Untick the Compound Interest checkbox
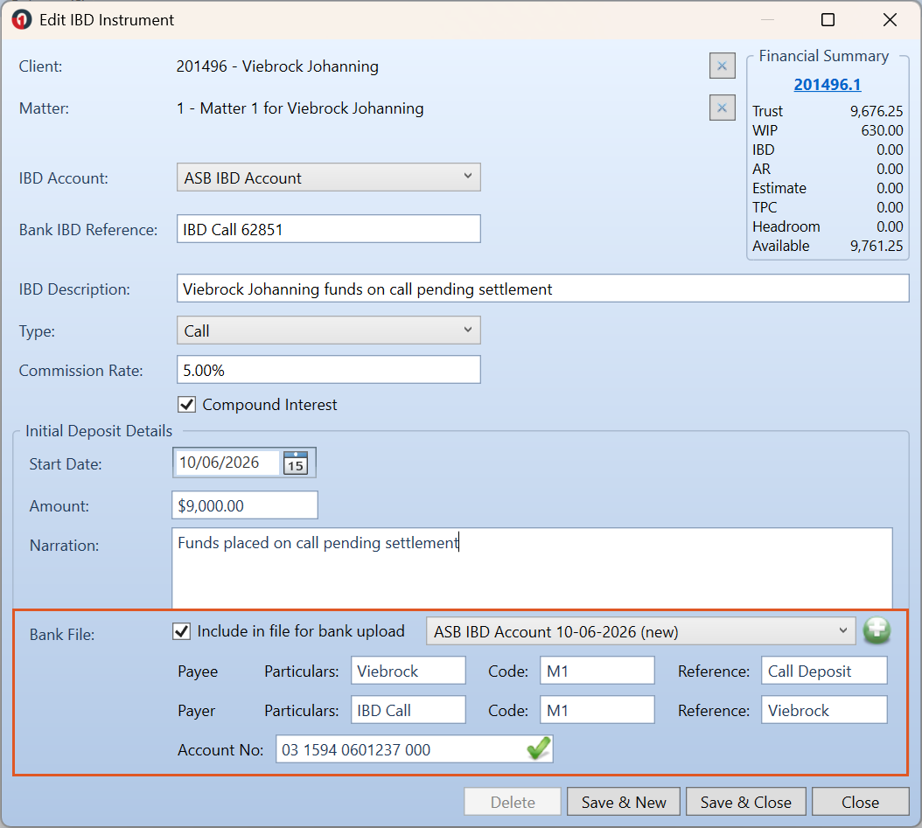 click(187, 404)
